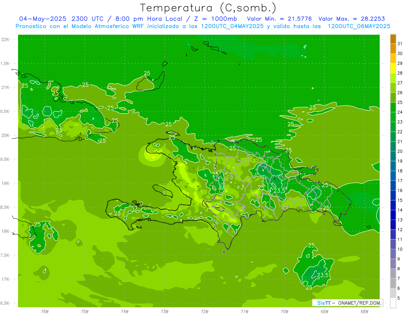
Task: Click the "69W" longitude axis label
Action: click(x=324, y=311)
